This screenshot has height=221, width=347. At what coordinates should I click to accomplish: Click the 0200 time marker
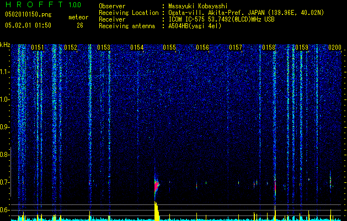tap(335, 48)
